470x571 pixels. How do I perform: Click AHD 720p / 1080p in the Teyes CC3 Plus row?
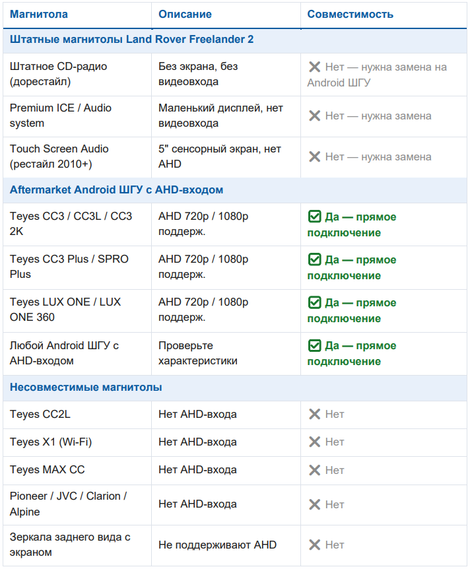[x=203, y=259]
